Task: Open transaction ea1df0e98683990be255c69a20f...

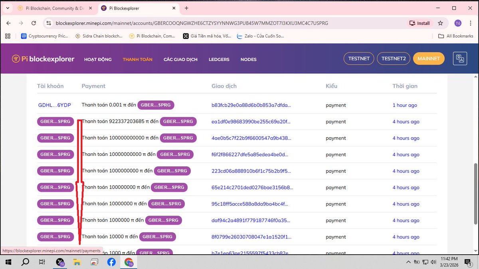Action: coord(251,122)
